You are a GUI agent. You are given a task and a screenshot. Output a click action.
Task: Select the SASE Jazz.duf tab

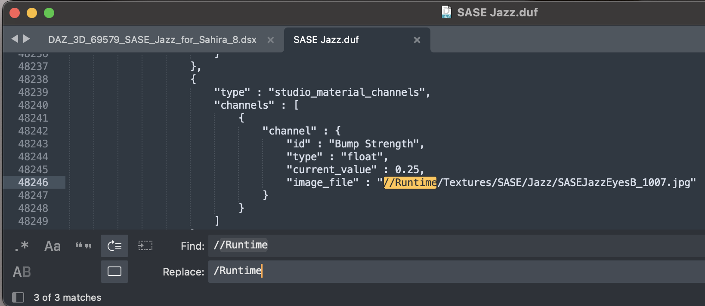point(326,40)
